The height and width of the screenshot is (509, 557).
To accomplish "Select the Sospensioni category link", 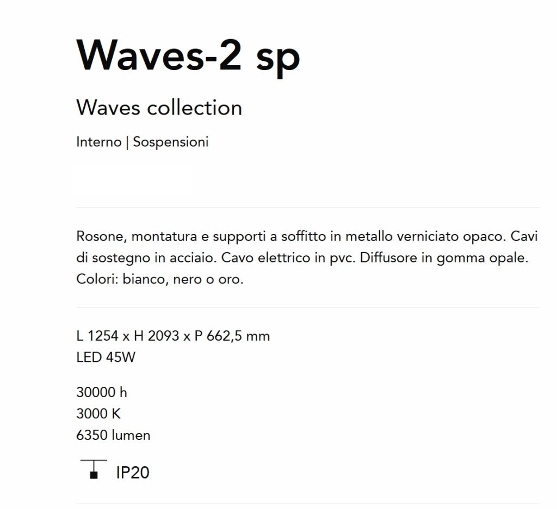I will 171,142.
